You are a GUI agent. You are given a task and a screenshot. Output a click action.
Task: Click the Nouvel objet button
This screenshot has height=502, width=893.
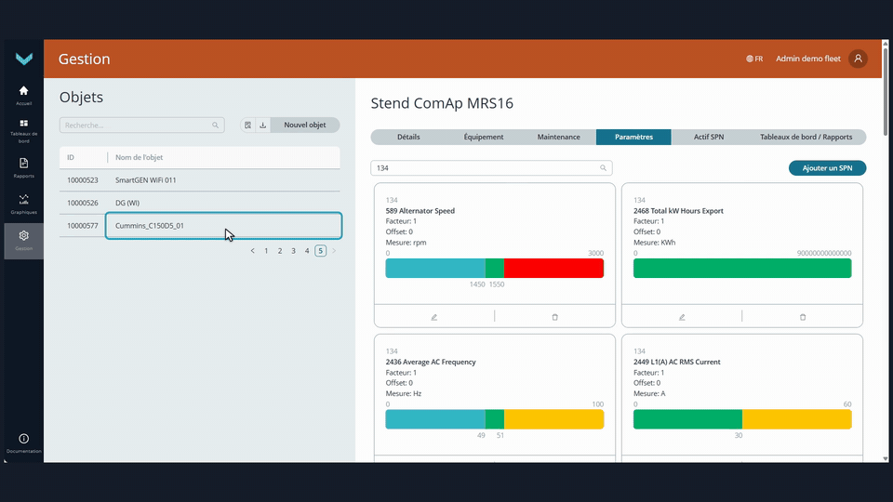coord(305,125)
